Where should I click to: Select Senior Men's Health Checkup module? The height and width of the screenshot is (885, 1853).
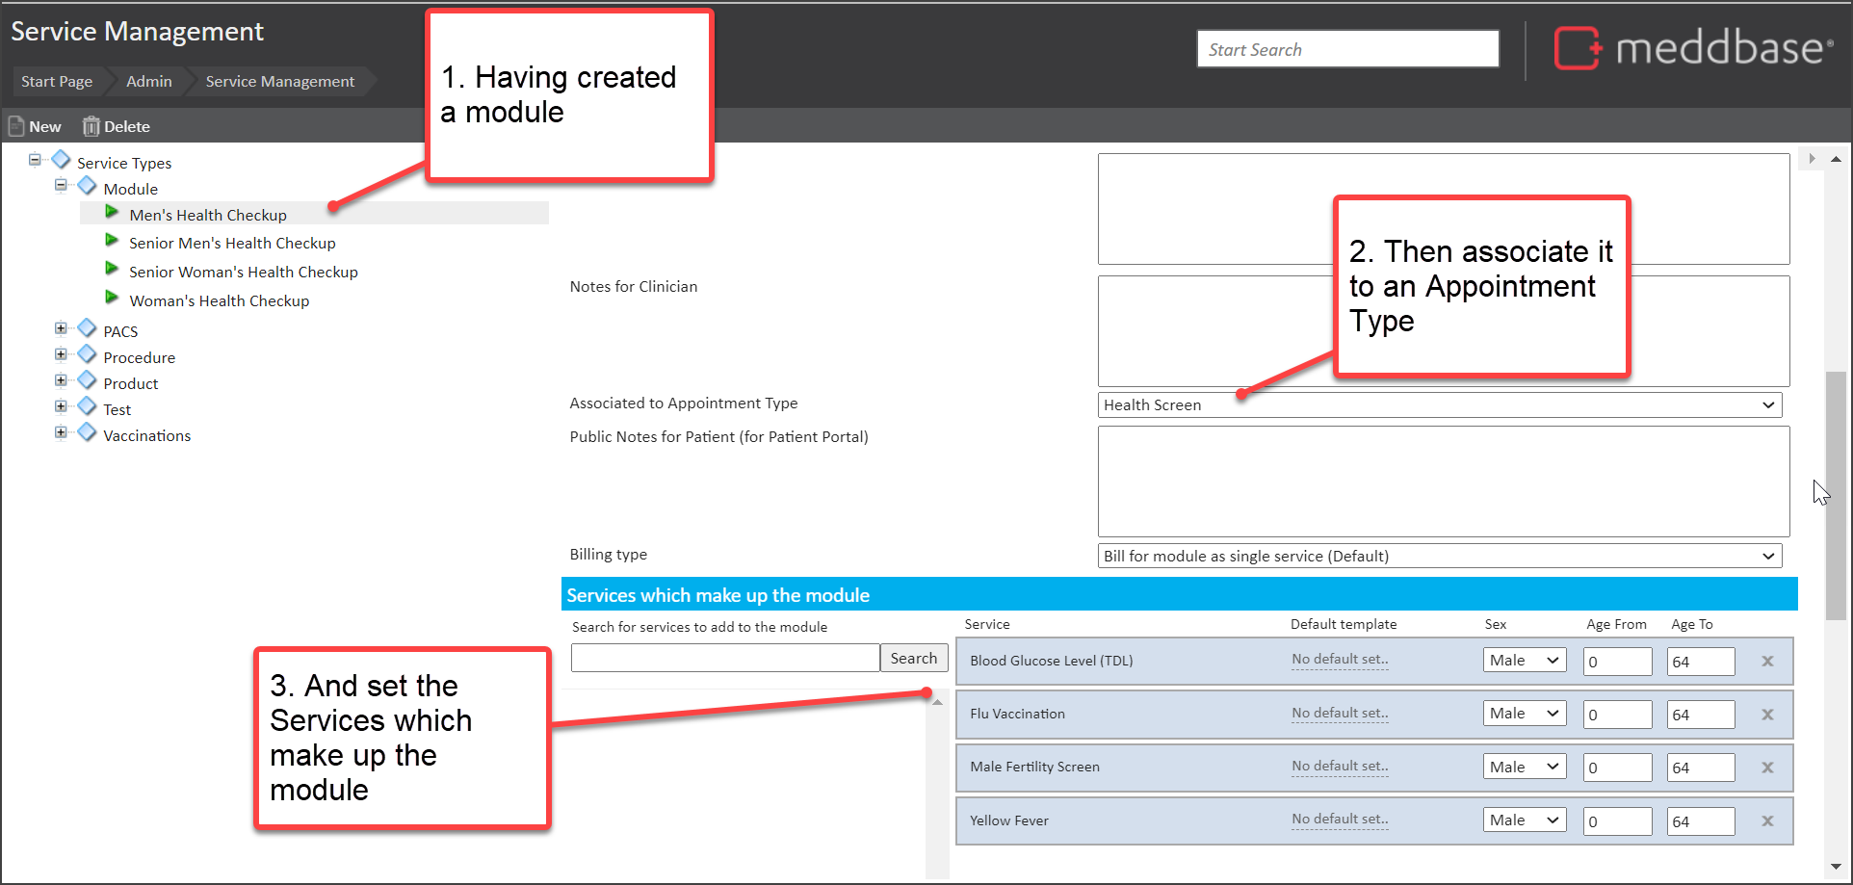point(232,244)
